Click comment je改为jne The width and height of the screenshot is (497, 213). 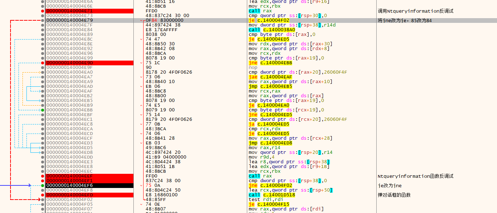pyautogui.click(x=390, y=185)
